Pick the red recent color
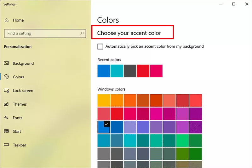This screenshot has height=168, width=252. (143, 71)
